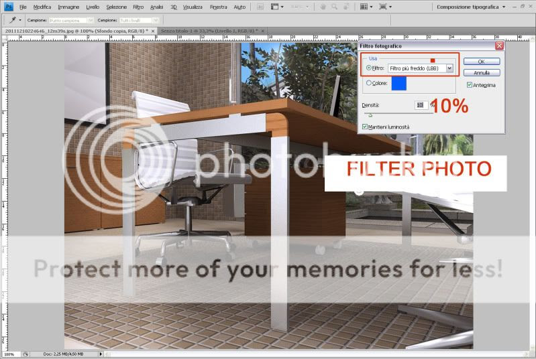Toggle the Anteprima checkbox
This screenshot has height=359, width=536.
[470, 85]
